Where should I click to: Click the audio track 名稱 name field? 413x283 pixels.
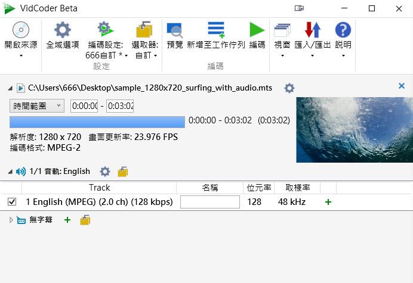tap(210, 202)
